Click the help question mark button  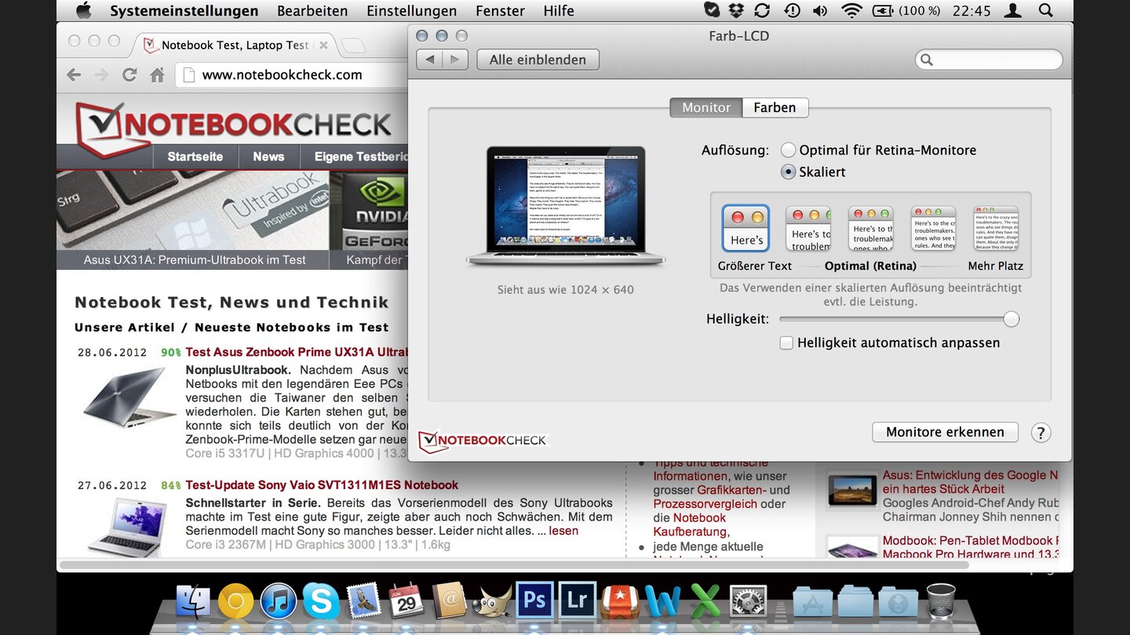pyautogui.click(x=1041, y=433)
